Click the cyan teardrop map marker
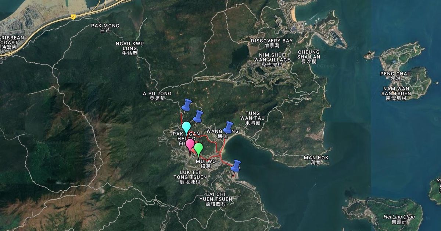441x231 pixels. pyautogui.click(x=187, y=127)
